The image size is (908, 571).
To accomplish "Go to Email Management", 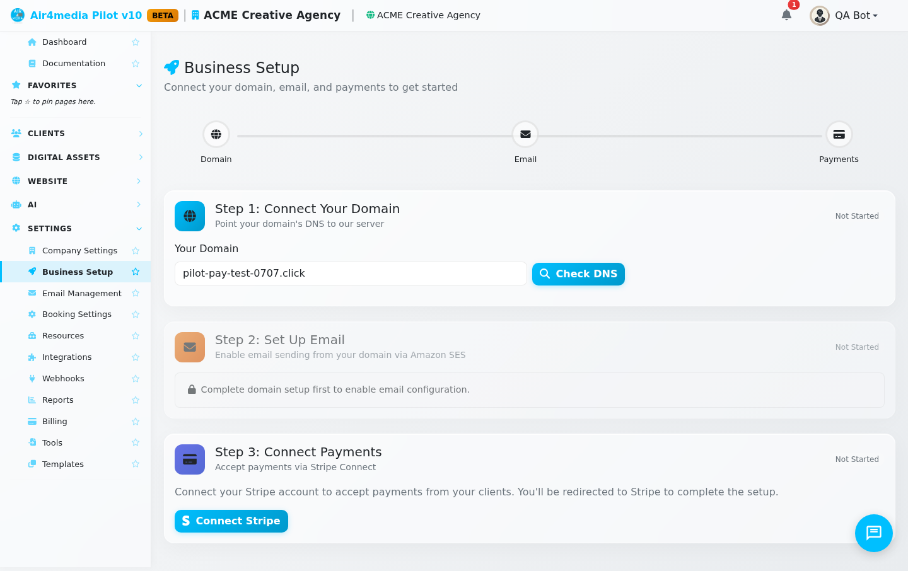I will point(82,294).
